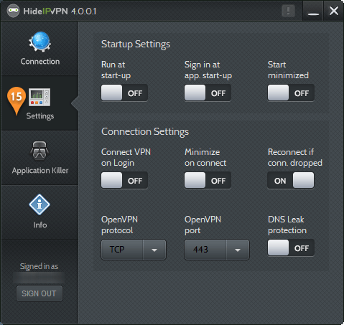Click the SIGN OUT button
The height and width of the screenshot is (325, 344).
pos(39,293)
